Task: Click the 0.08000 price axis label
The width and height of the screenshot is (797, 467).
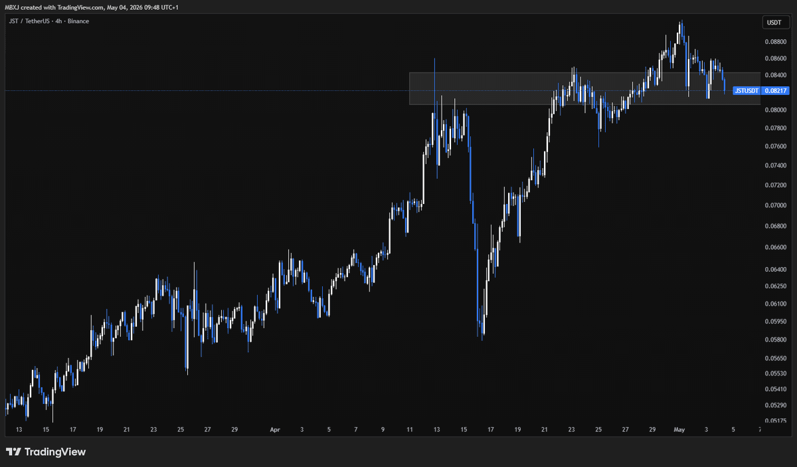Action: point(774,110)
